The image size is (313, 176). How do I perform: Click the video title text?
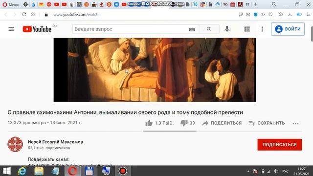[x=125, y=112]
